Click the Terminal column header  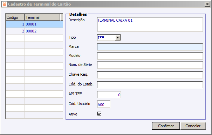coord(42,17)
